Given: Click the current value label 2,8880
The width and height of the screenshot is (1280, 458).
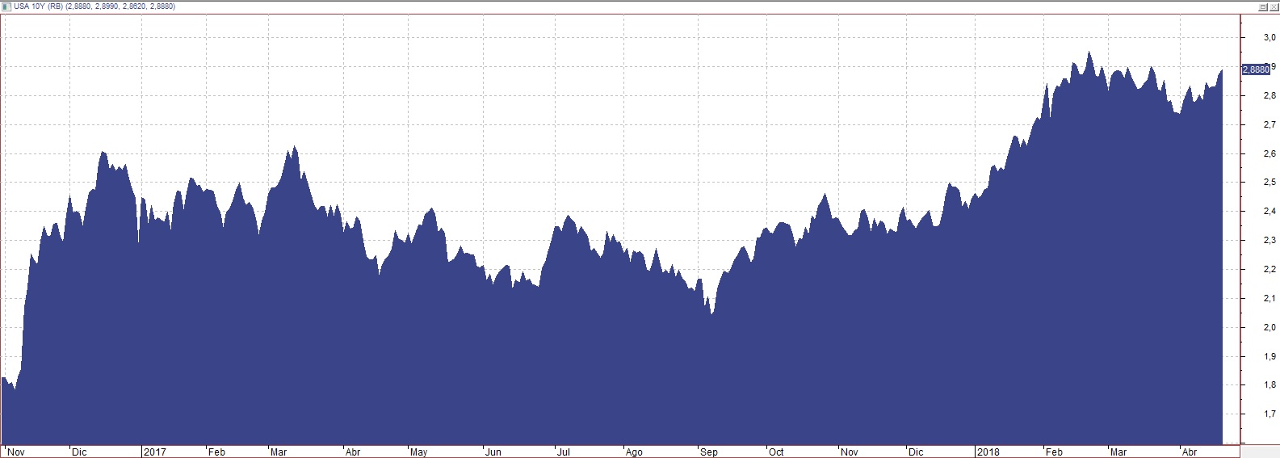Looking at the screenshot, I should point(1256,69).
